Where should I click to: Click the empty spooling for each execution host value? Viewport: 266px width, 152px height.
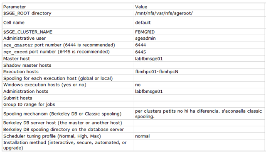coord(199,78)
